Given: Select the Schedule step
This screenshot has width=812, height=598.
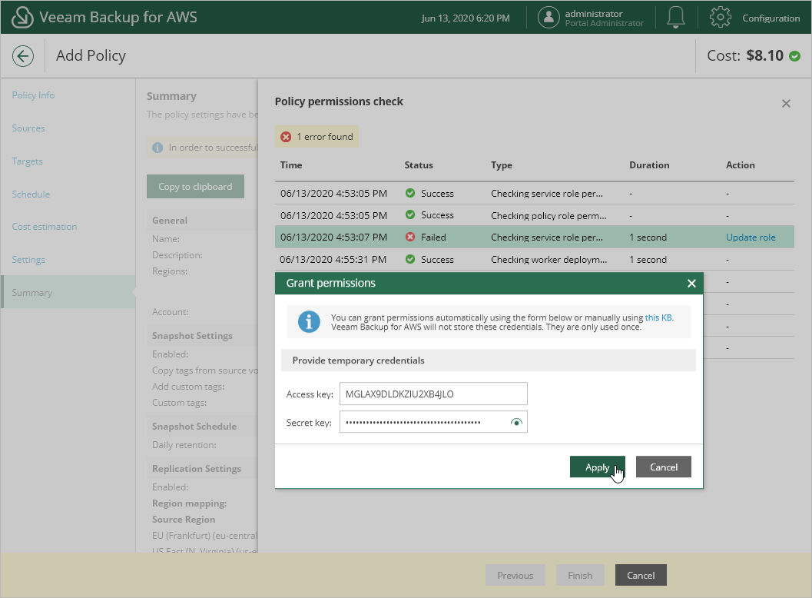Looking at the screenshot, I should pyautogui.click(x=31, y=194).
